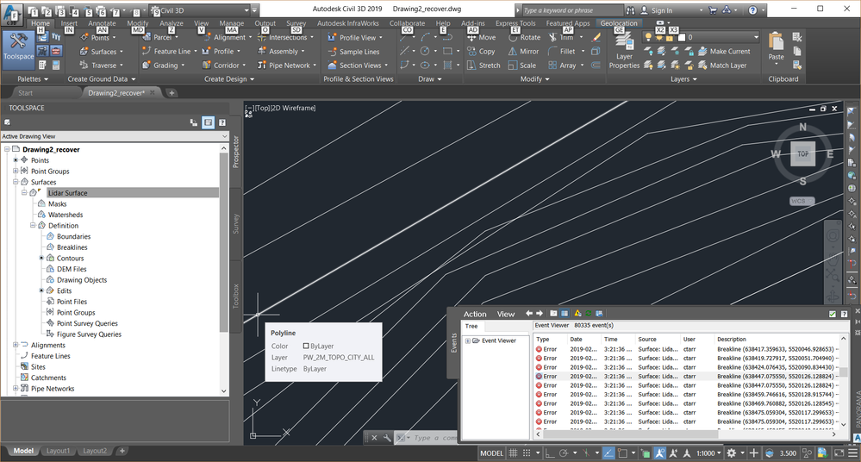Expand the Point Groups tree node
This screenshot has height=462, width=861.
click(x=16, y=171)
